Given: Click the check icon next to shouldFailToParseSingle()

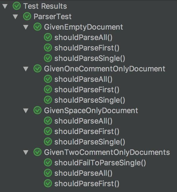Looking at the screenshot, I should coord(48,163).
